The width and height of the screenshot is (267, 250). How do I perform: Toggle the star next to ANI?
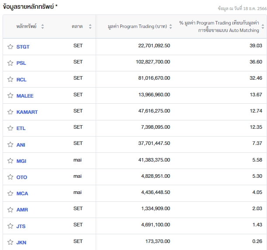[10, 144]
